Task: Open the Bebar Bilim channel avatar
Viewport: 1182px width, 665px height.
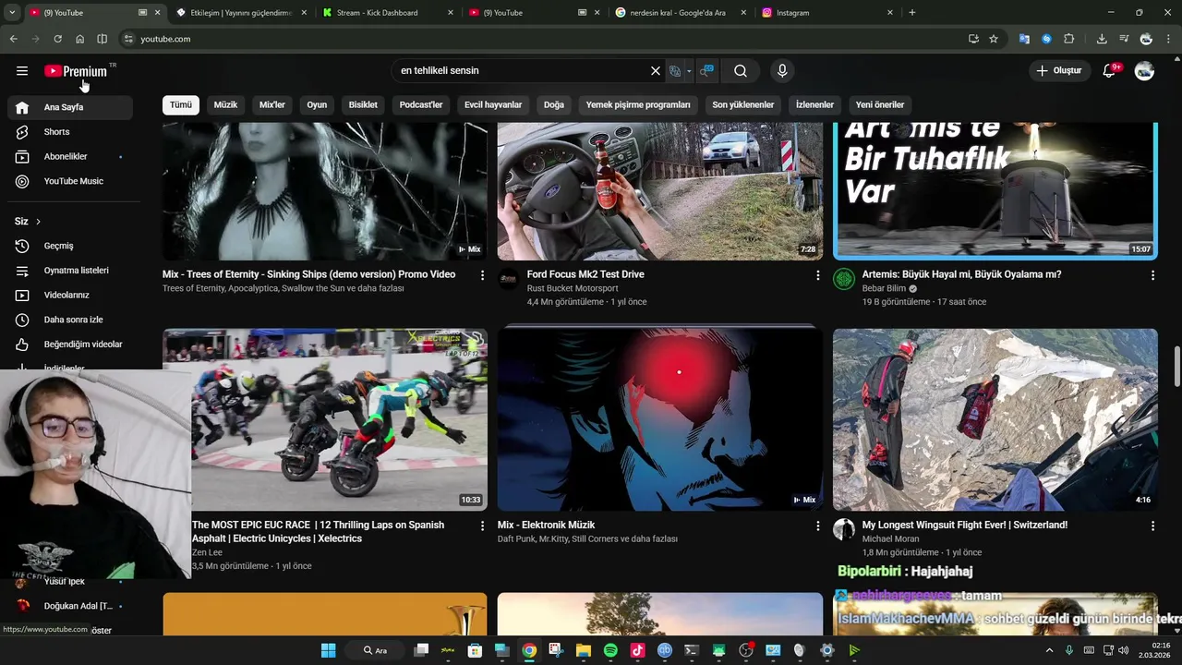Action: (844, 279)
